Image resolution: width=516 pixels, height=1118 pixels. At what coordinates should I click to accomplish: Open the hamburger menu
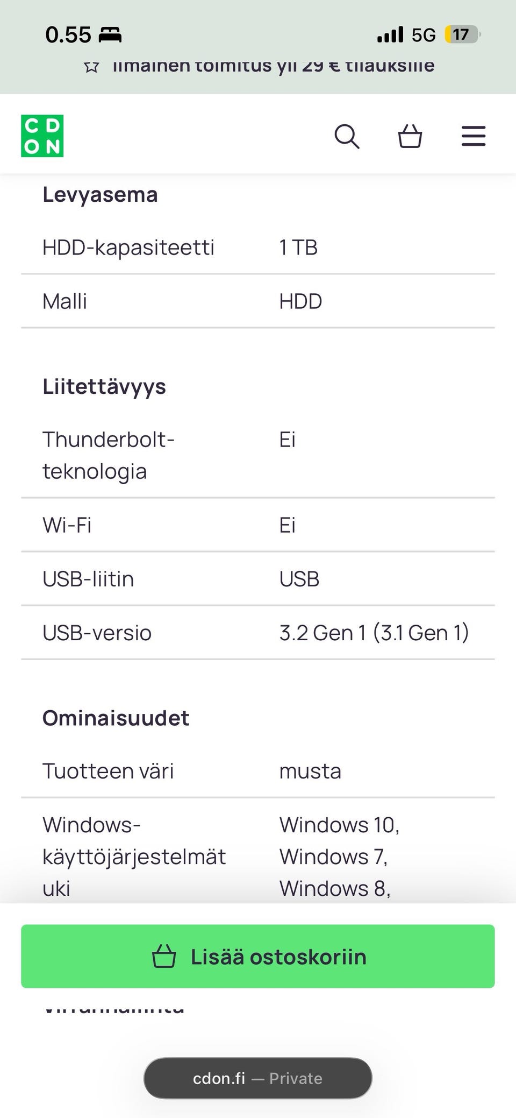coord(473,136)
